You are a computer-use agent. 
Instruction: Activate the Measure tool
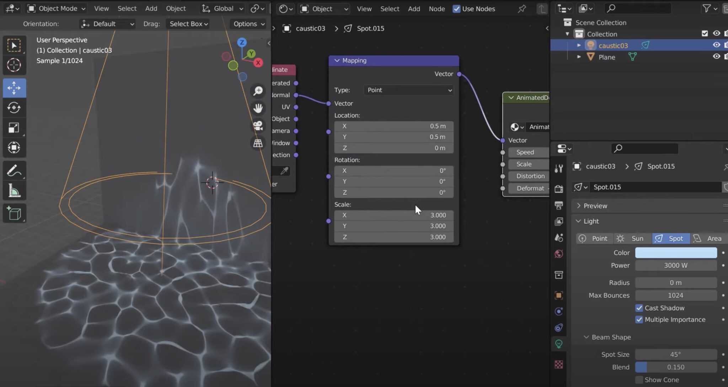point(14,190)
